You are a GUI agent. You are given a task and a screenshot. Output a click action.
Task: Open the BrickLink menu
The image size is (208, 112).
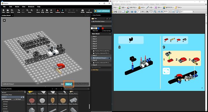click(x=31, y=7)
